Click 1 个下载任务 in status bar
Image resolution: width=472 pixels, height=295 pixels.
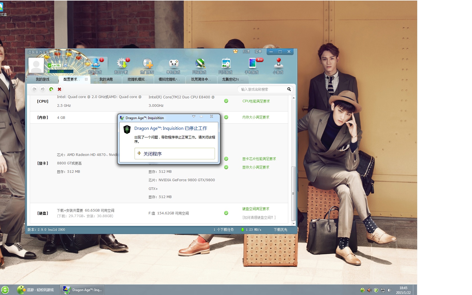224,230
